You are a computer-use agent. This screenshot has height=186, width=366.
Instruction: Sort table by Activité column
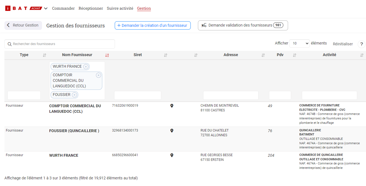point(362,55)
